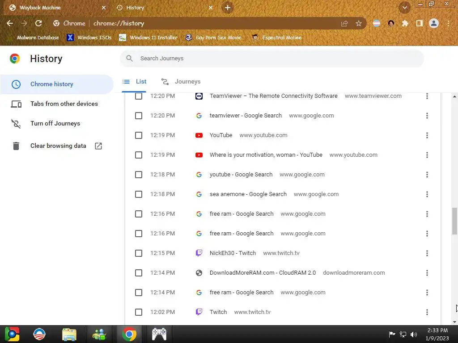Switch to the Journeys view tab

tap(181, 82)
